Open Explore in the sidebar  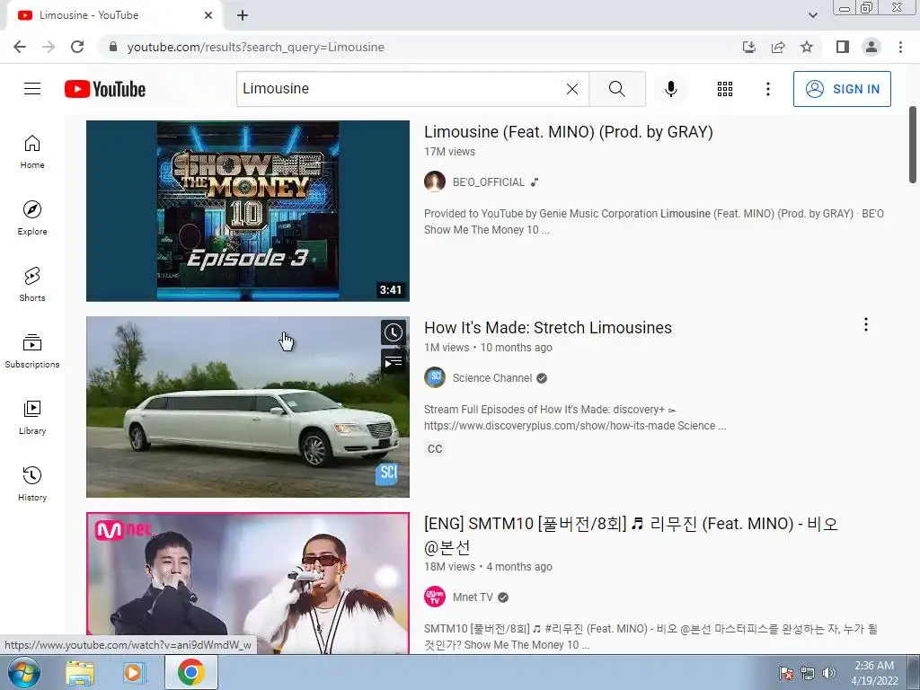click(x=32, y=217)
